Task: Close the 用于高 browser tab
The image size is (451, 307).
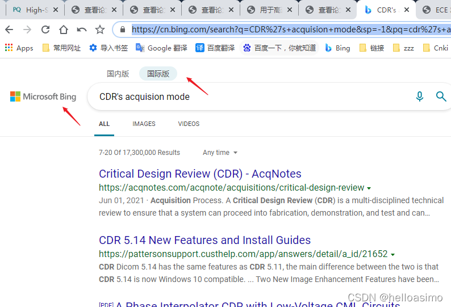Action: [x=290, y=10]
